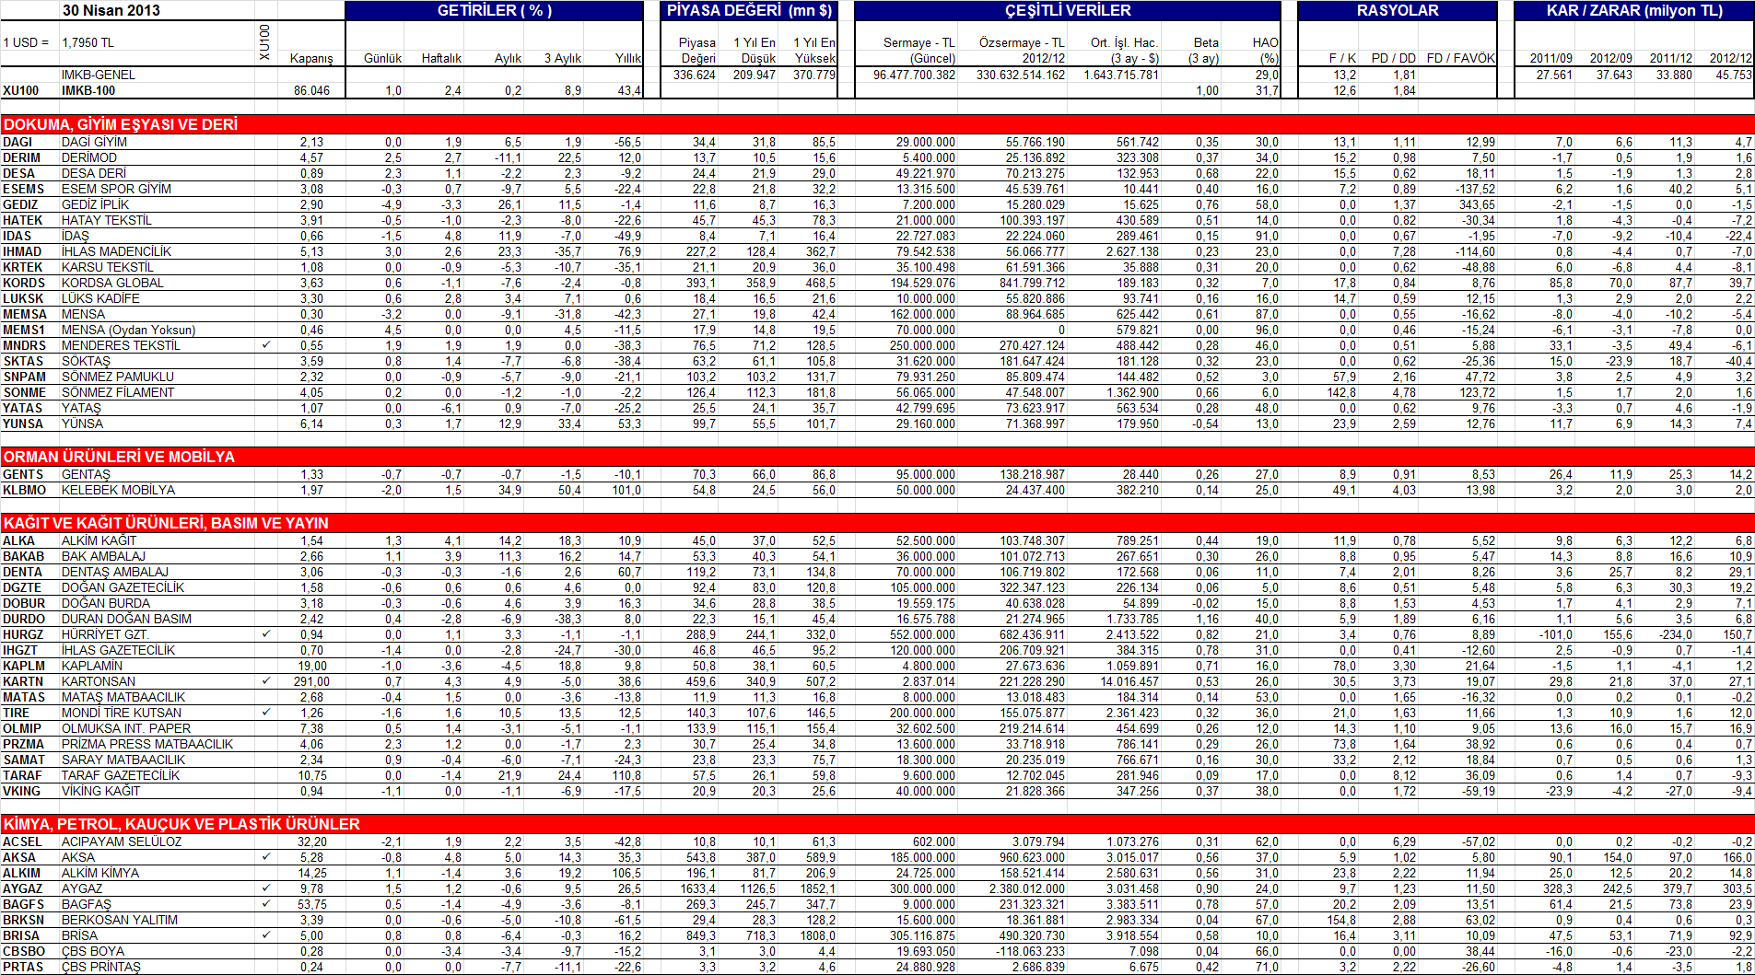Viewport: 1755px width, 975px height.
Task: Click the FD / FAVÖK column header
Action: point(1460,58)
